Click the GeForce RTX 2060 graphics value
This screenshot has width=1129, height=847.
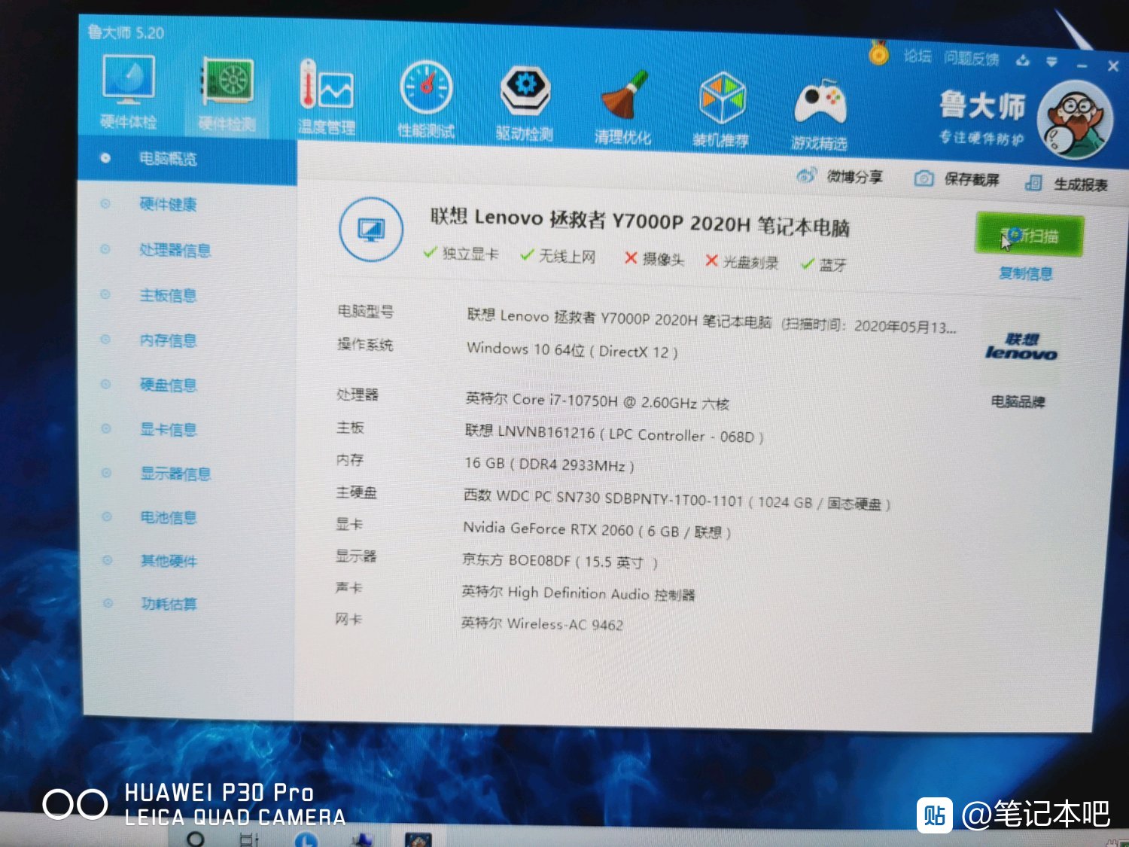point(597,530)
